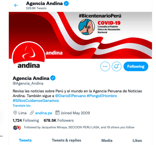This screenshot has height=145, width=156.
Task: Click the link chain icon beside andina.pe
Action: tap(32, 113)
